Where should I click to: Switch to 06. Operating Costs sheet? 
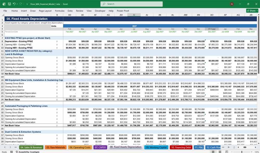[x=80, y=147]
